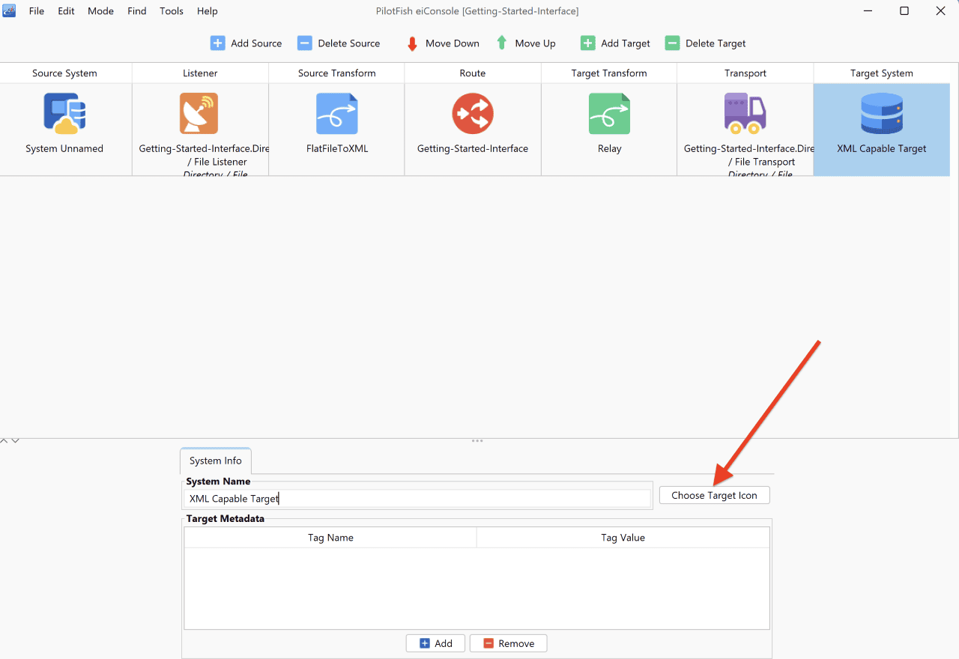Viewport: 959px width, 659px height.
Task: Collapse panel with the up chevron
Action: coord(4,441)
